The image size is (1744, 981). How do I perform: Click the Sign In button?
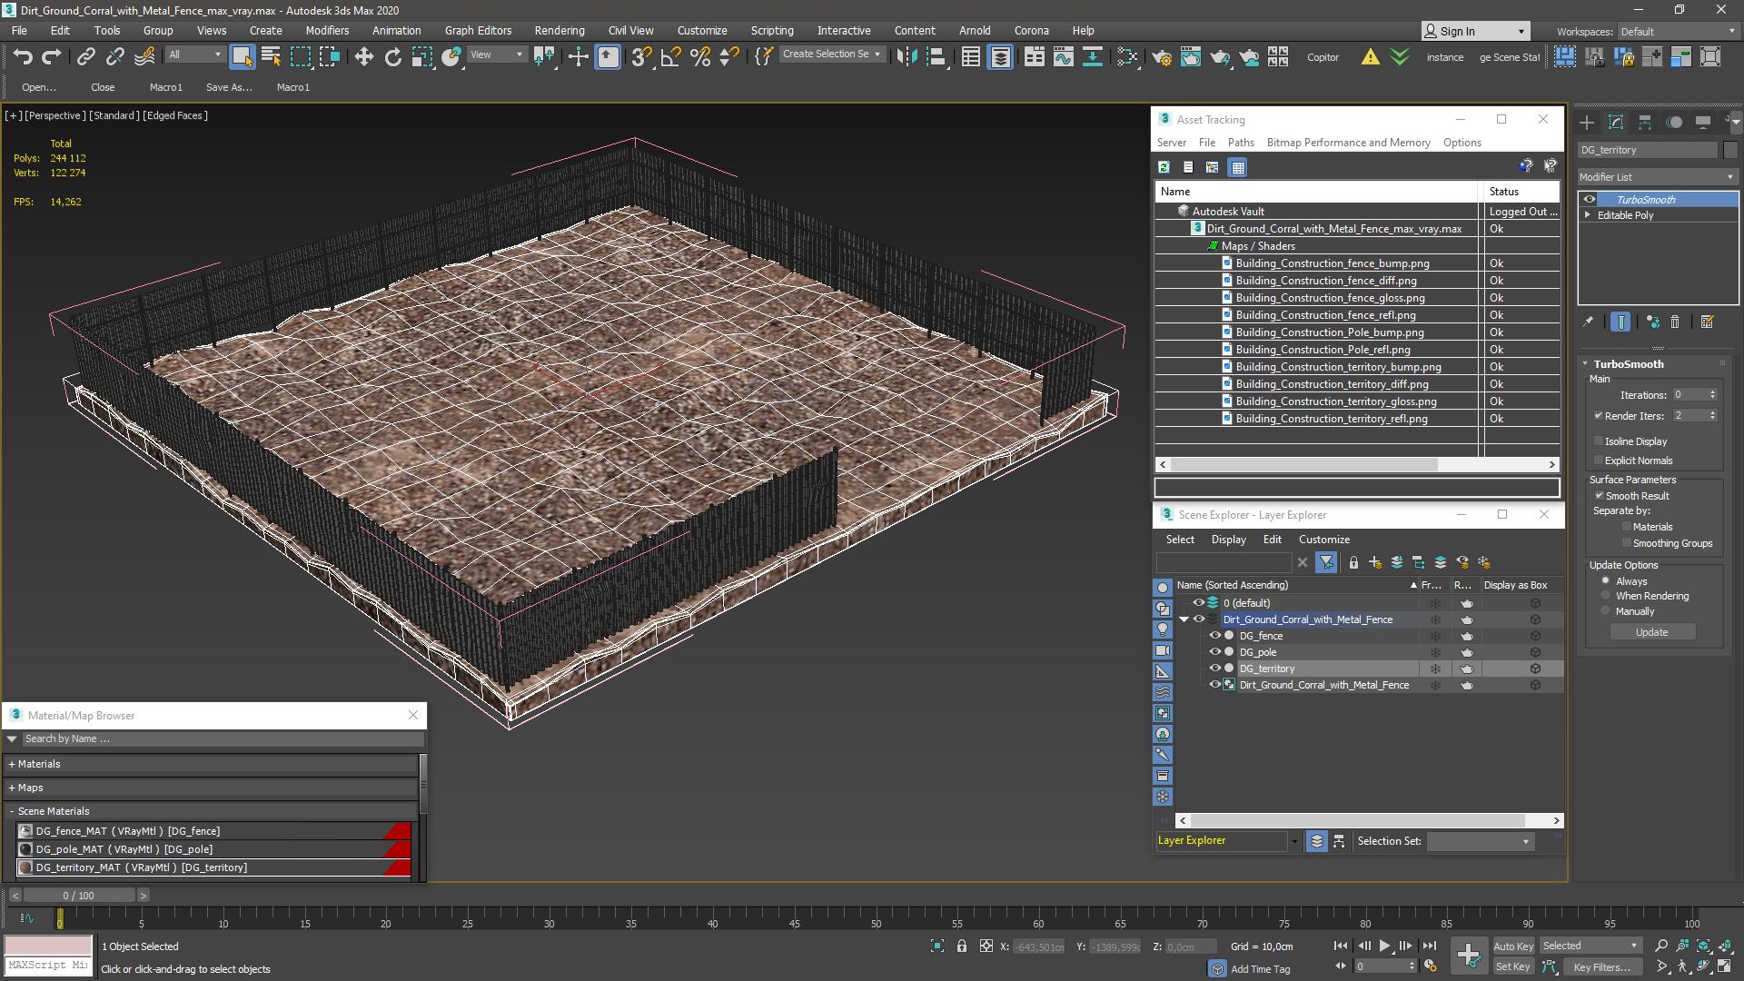click(x=1475, y=31)
